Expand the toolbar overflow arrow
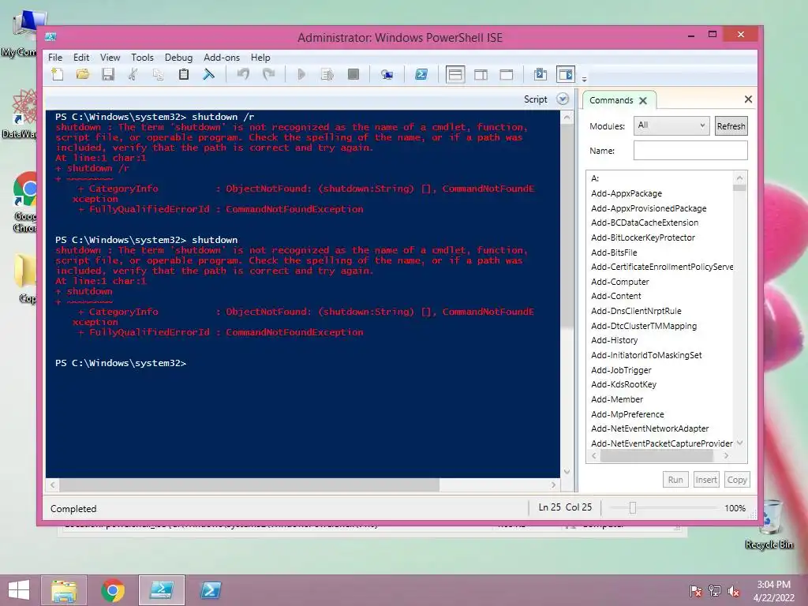Screen dimensions: 808x606 [x=584, y=80]
